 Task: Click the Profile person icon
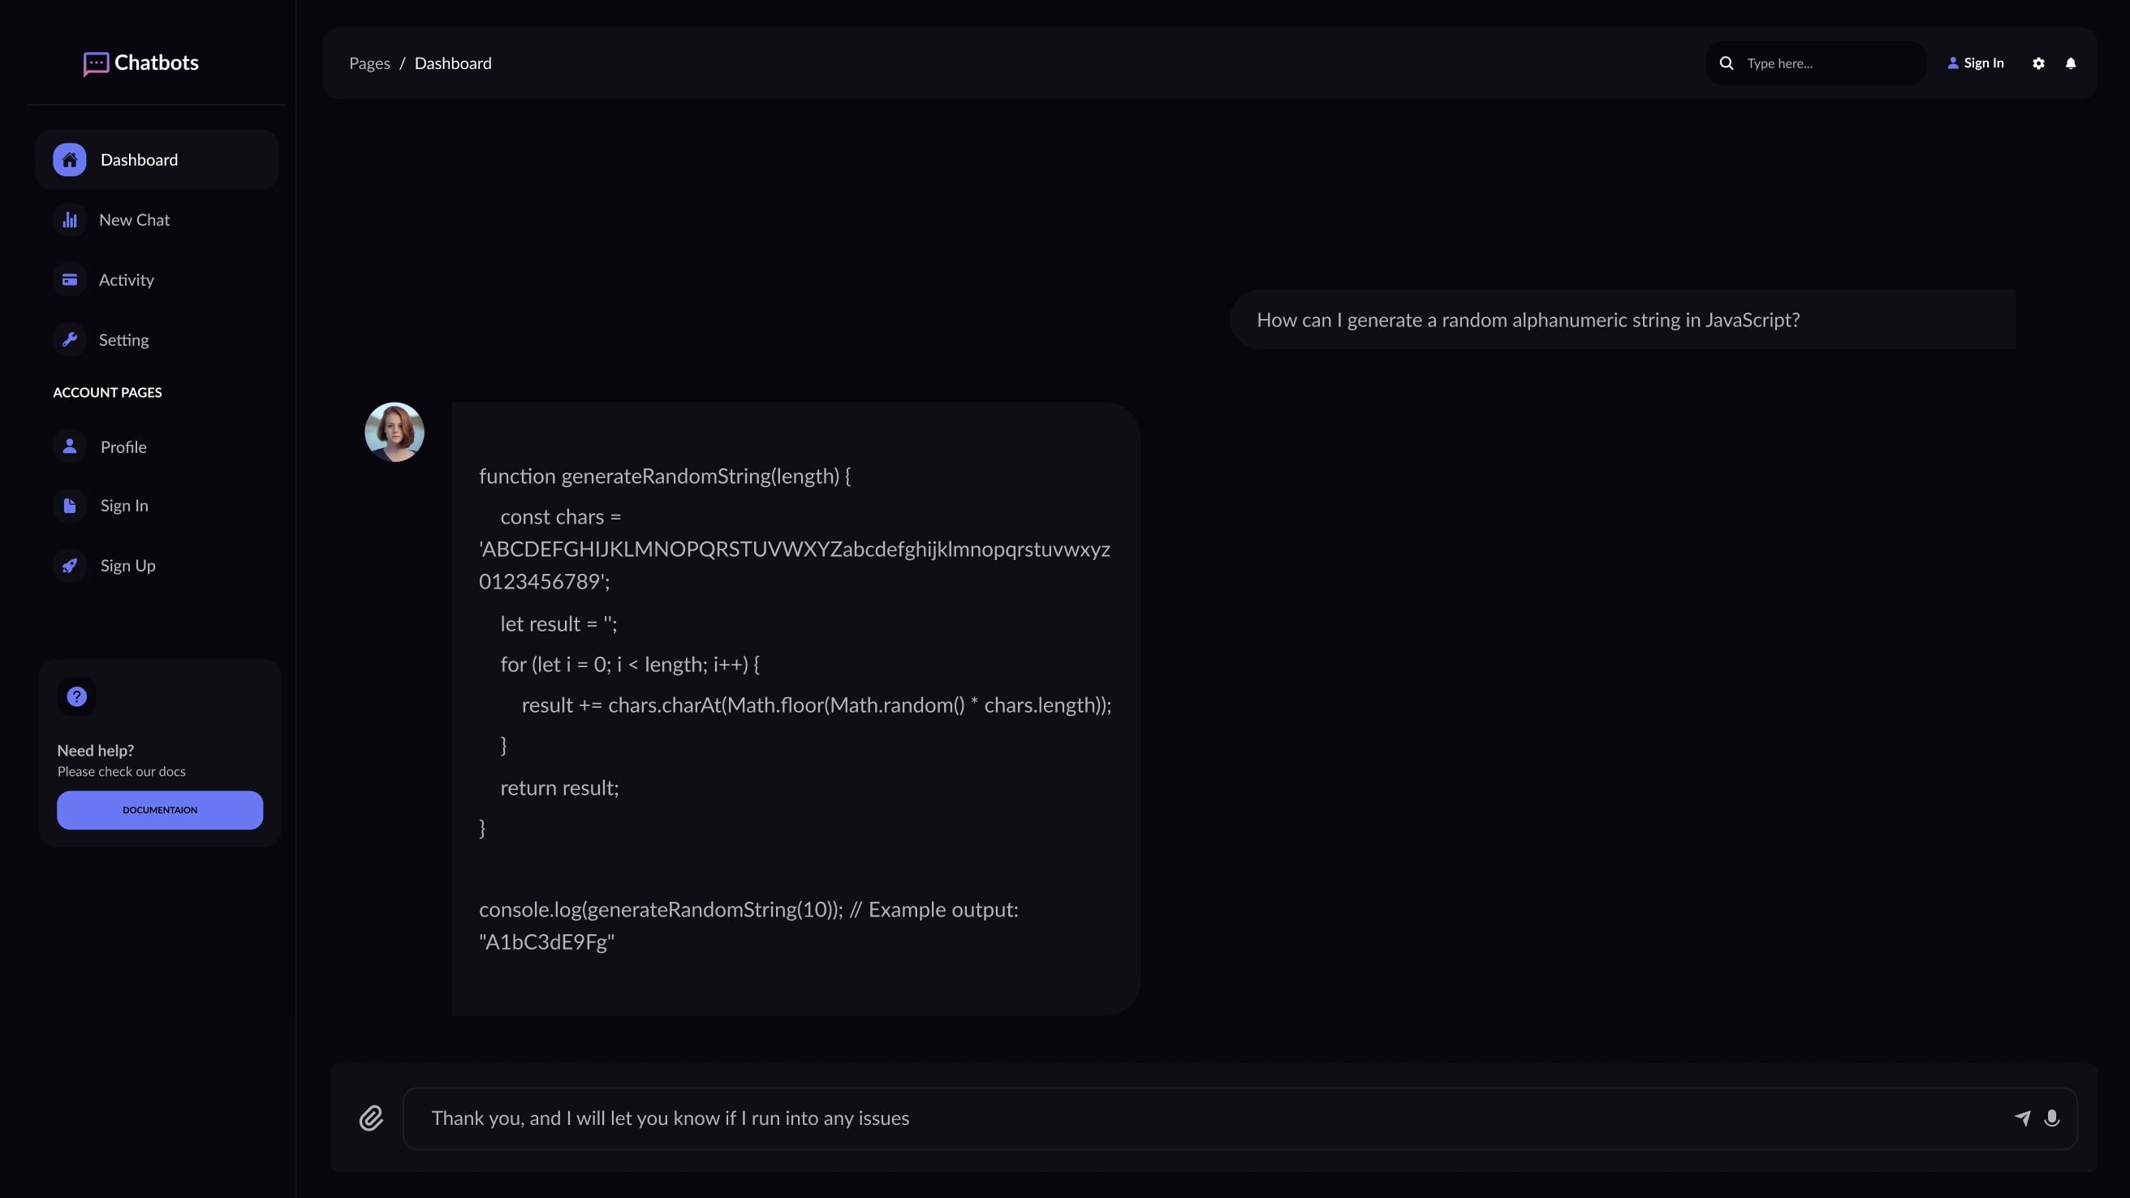(70, 446)
